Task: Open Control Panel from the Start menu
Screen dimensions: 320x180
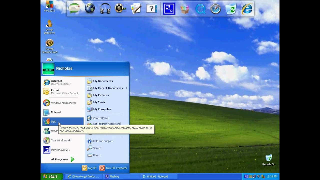Action: (101, 118)
